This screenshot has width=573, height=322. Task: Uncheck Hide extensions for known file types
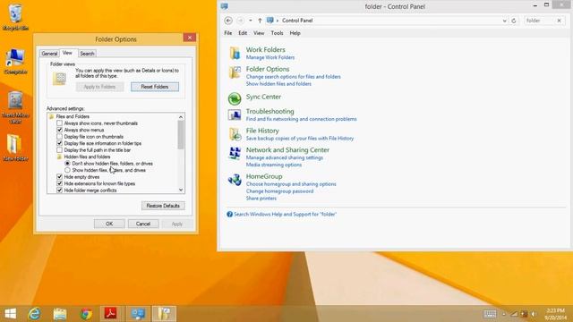coord(60,183)
